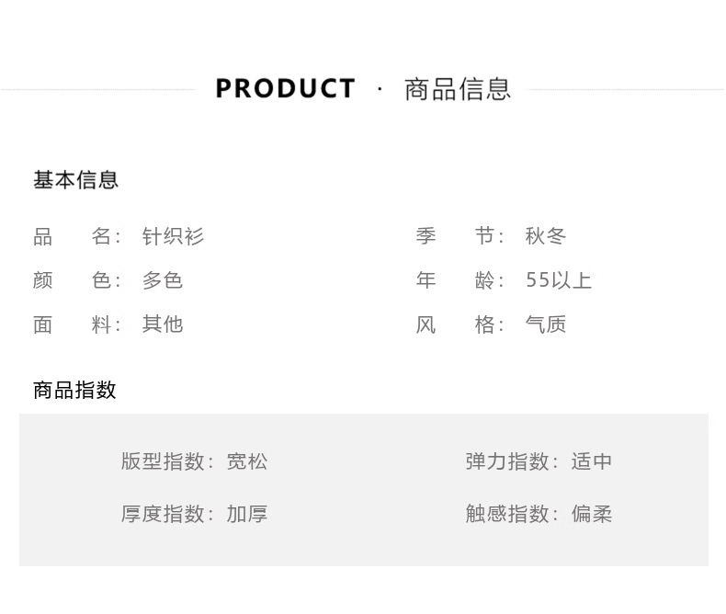Viewport: 726px width, 614px height.
Task: Click the 年龄 field label
Action: [456, 280]
